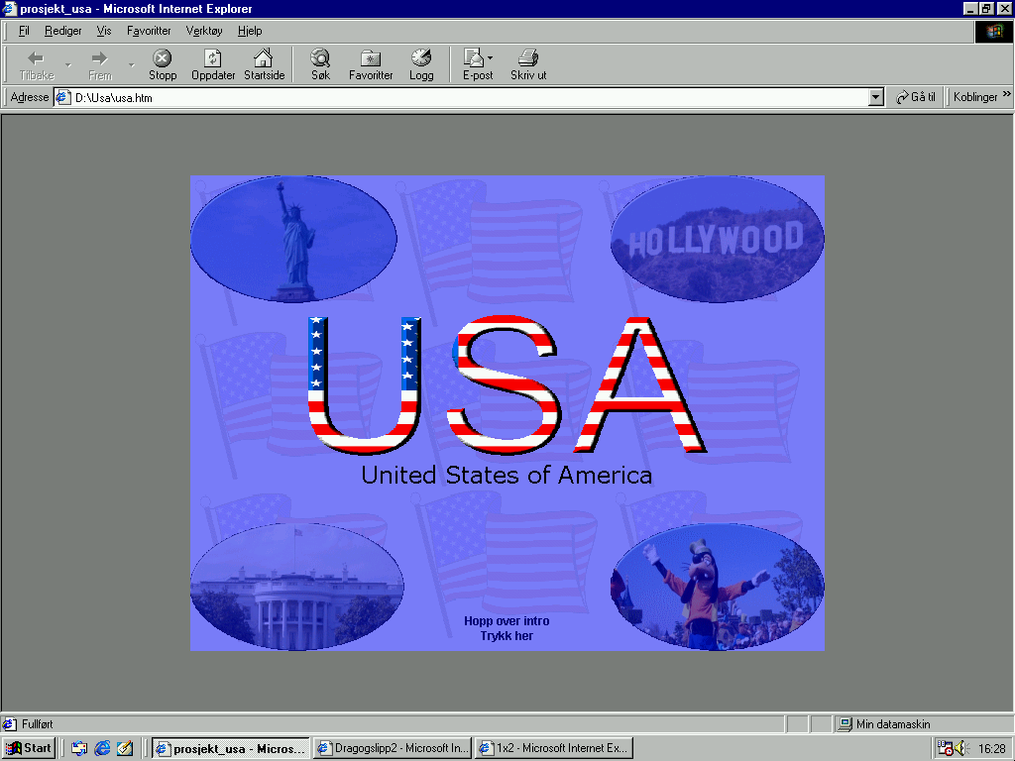Stop page loading with the Stopp icon
The width and height of the screenshot is (1015, 761).
click(163, 58)
